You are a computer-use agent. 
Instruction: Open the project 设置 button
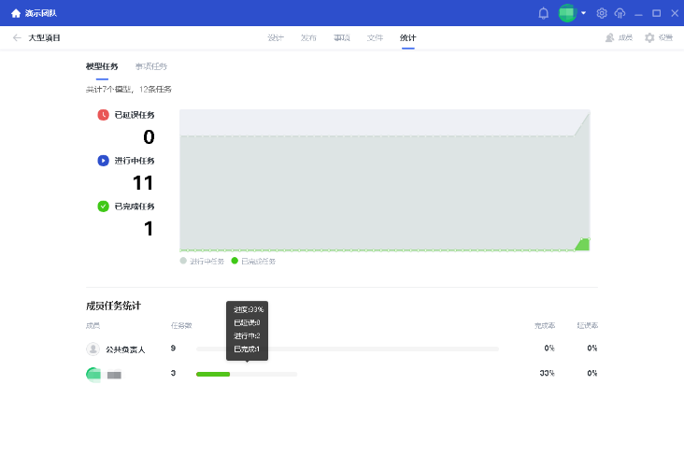click(659, 38)
